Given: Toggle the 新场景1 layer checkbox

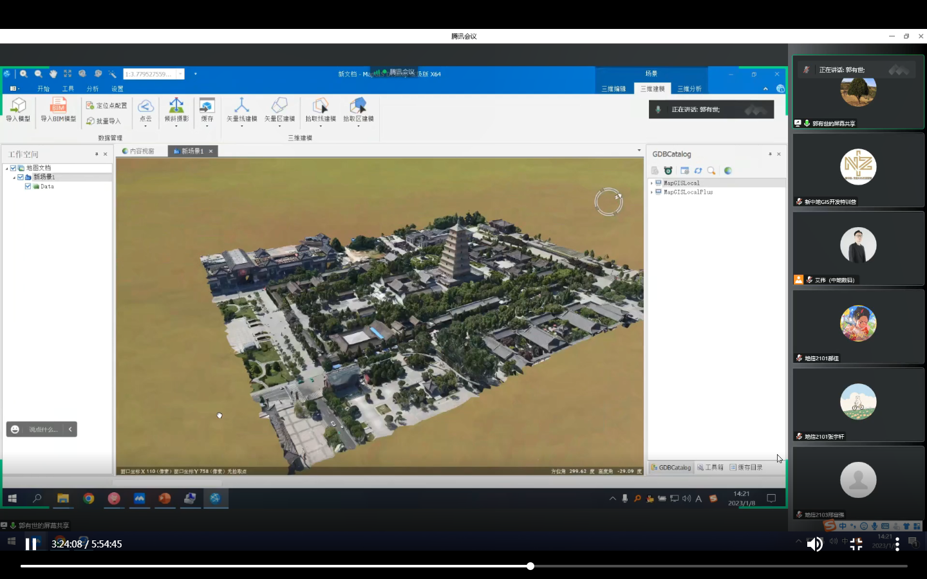Looking at the screenshot, I should click(x=21, y=177).
